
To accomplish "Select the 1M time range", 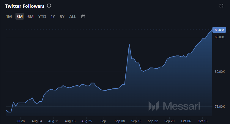I will click(9, 17).
